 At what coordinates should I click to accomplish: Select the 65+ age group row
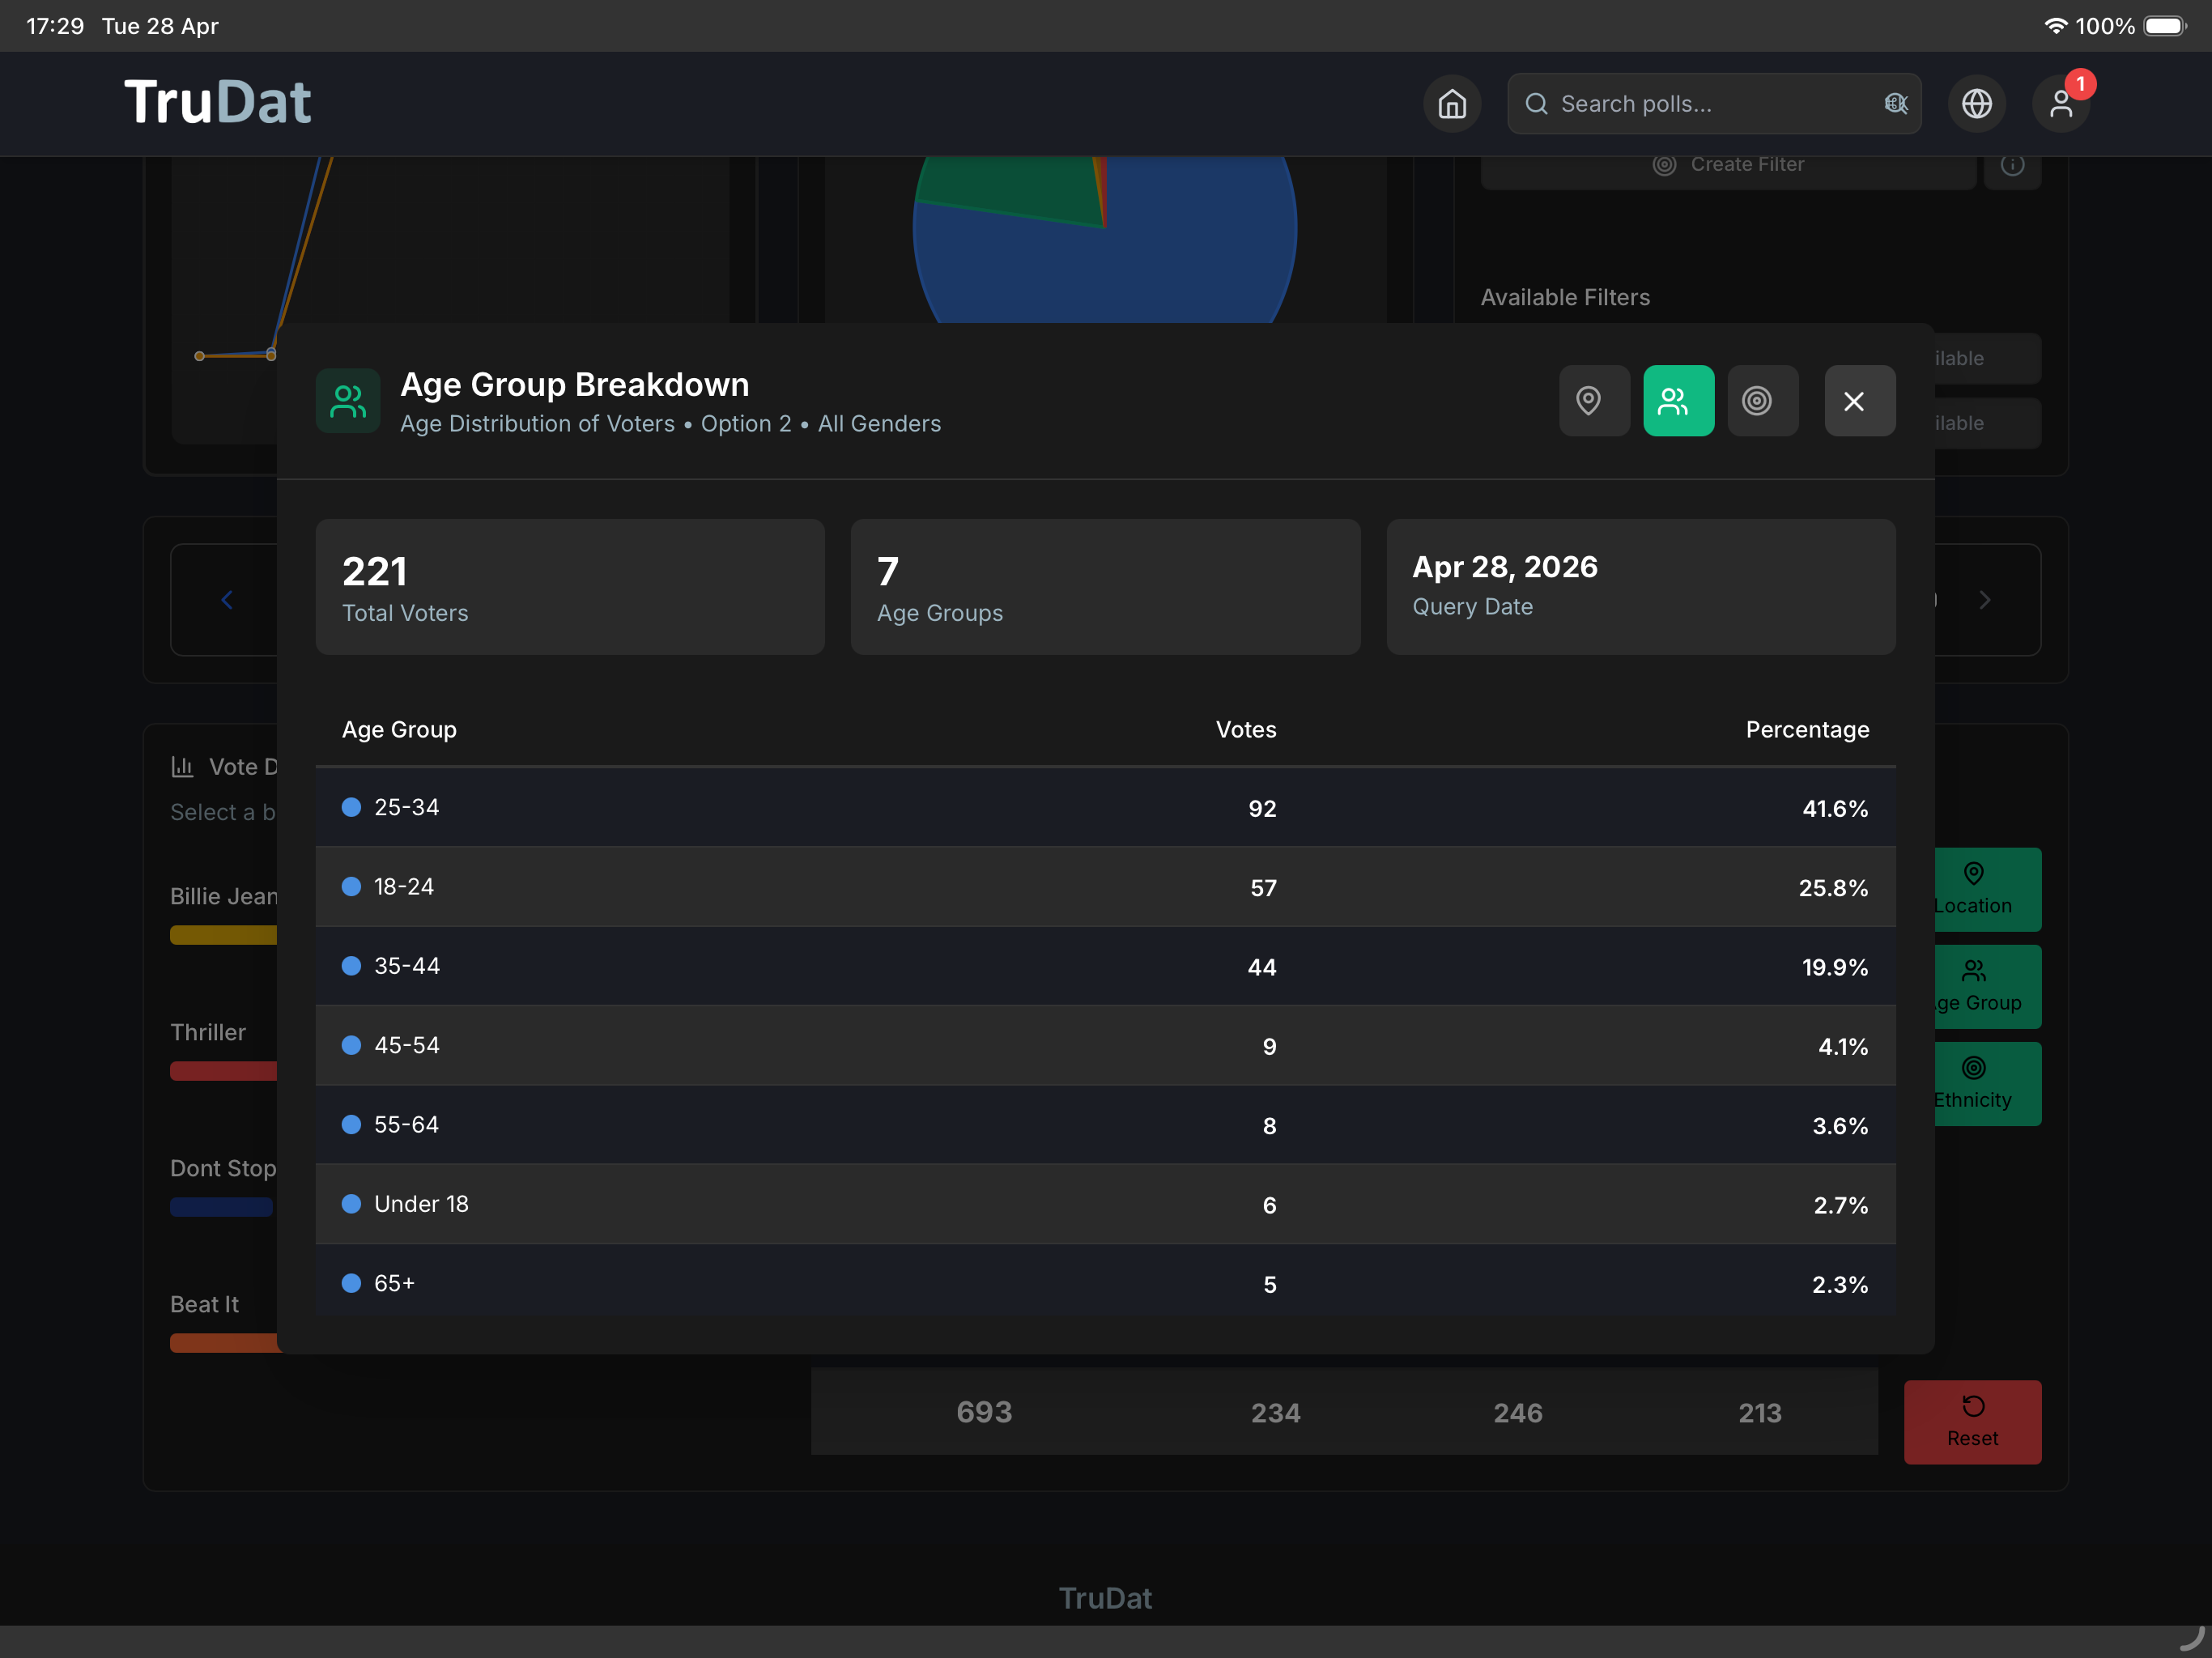(1105, 1281)
